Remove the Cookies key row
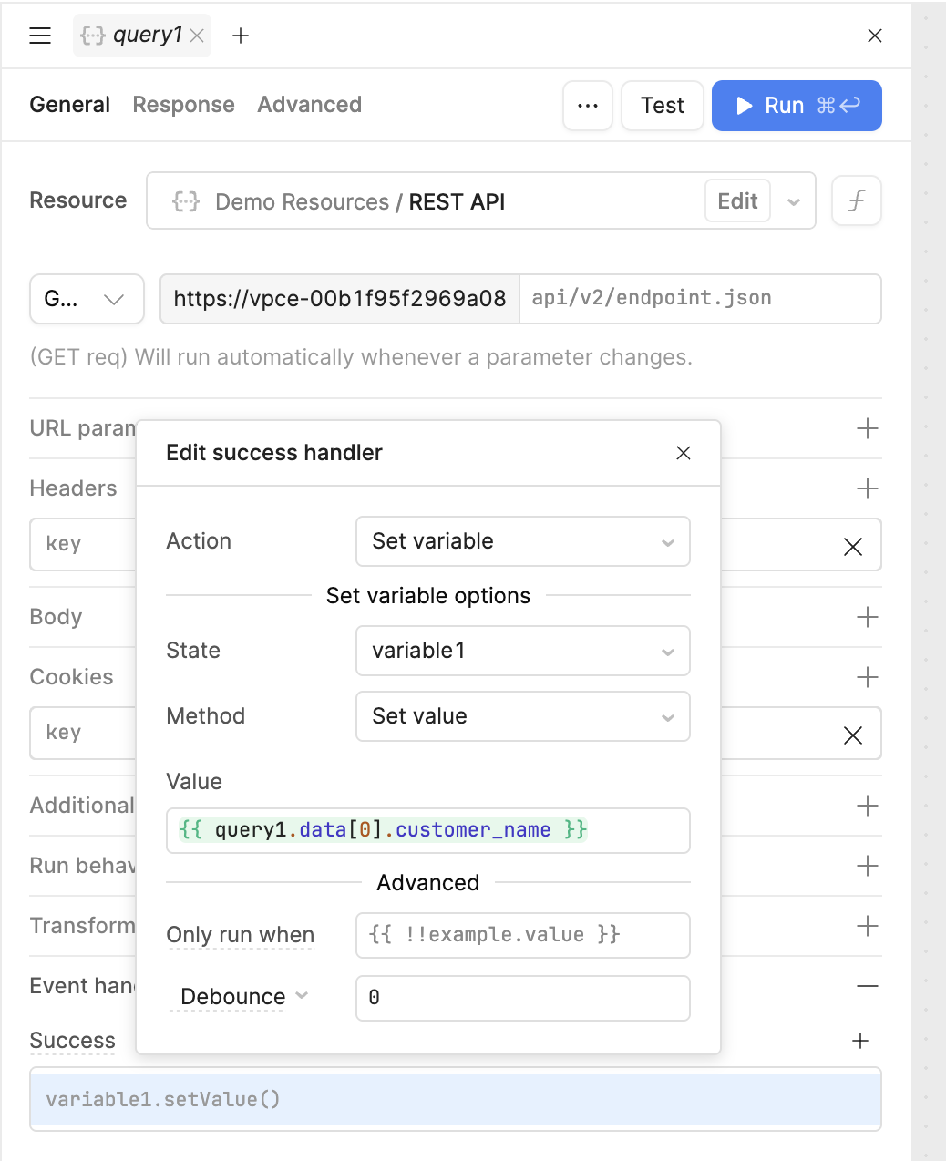Image resolution: width=946 pixels, height=1161 pixels. tap(852, 735)
